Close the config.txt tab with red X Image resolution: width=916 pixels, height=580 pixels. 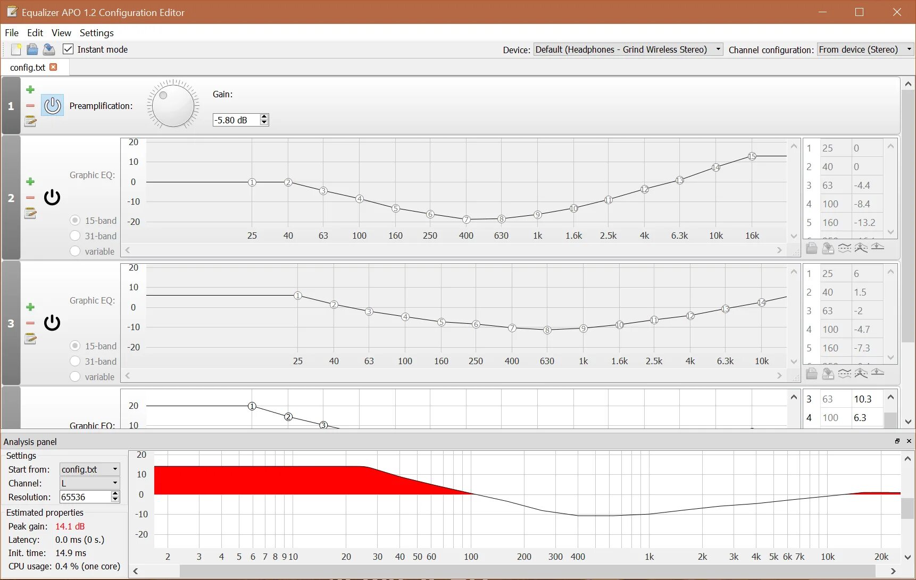click(53, 67)
